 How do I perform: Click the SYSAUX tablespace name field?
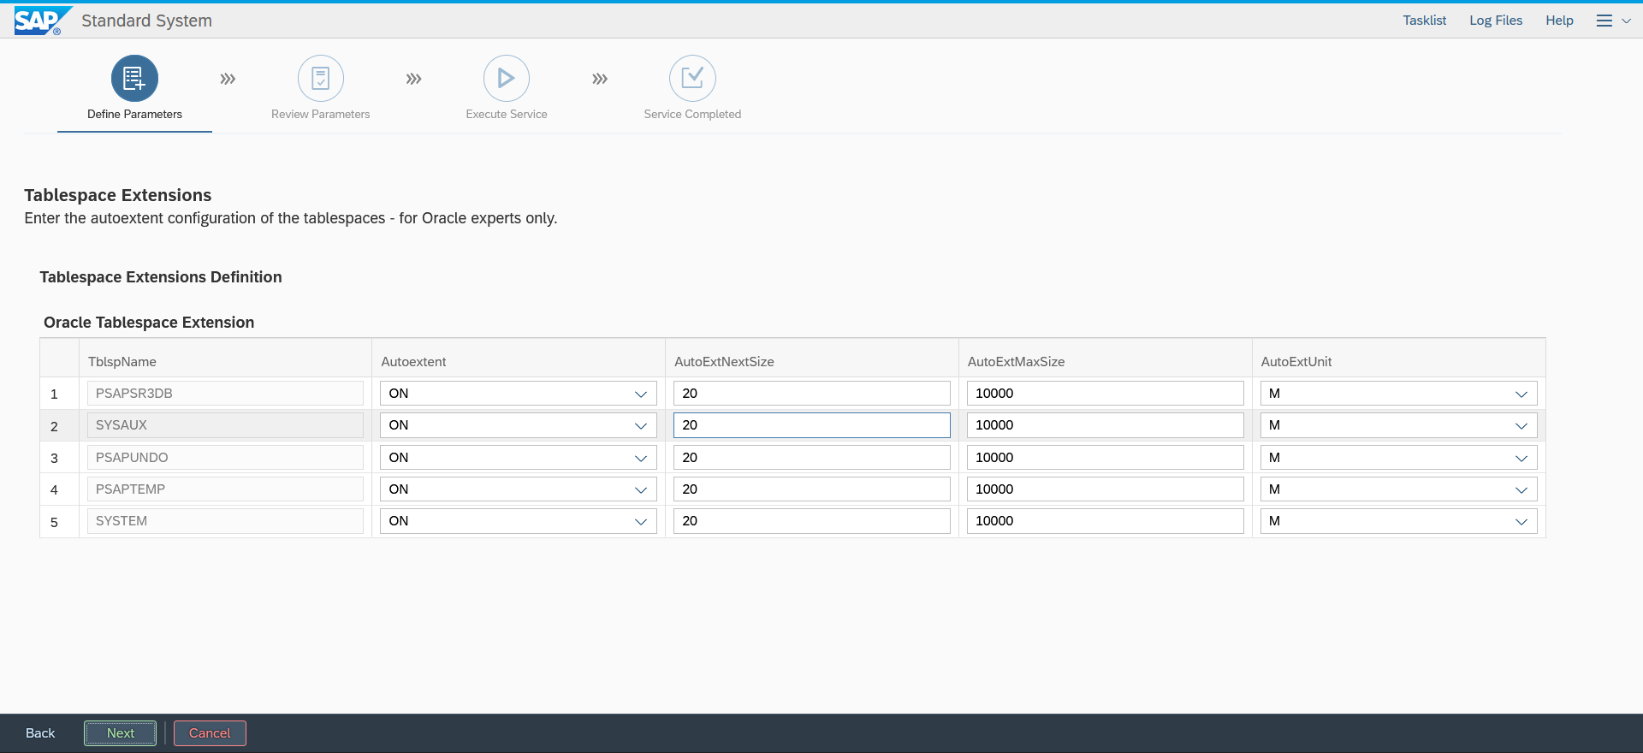[x=225, y=425]
